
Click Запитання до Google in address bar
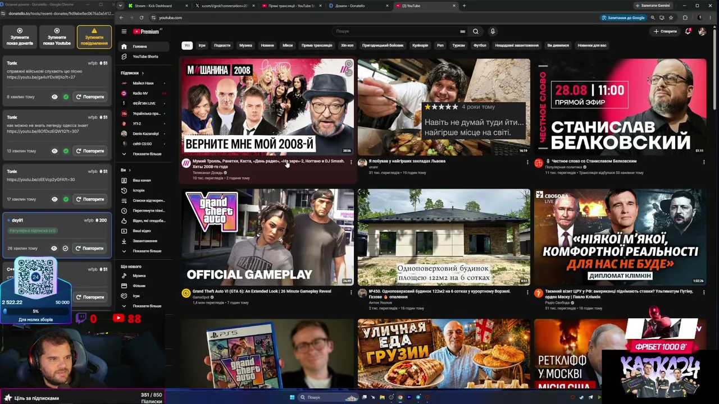[x=624, y=17]
